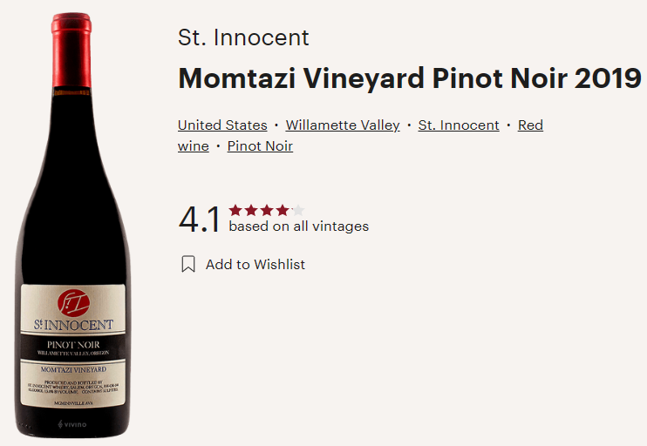Click Add to Wishlist text

pyautogui.click(x=255, y=264)
